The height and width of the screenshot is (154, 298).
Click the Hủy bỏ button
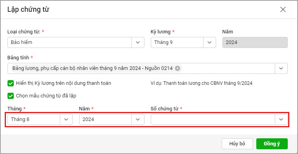coord(237,144)
